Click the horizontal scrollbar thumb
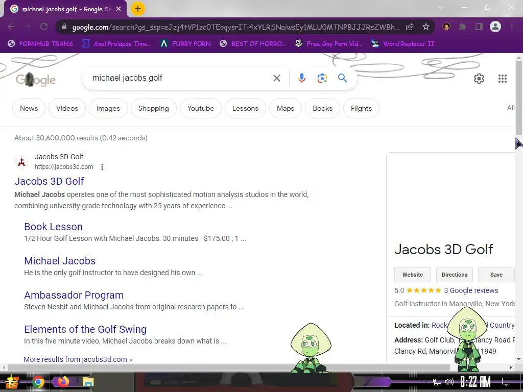 229,367
